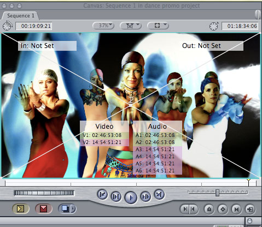Screen dimensions: 262x227
Task: Open the 37% zoom level dropdown
Action: [x=103, y=26]
